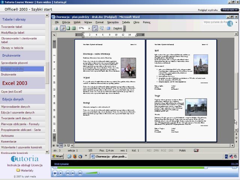240x180 pixels.
Task: Click the Zamknij button to close the preview
Action: click(117, 28)
